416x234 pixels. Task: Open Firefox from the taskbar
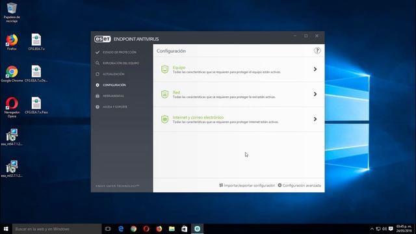pyautogui.click(x=159, y=229)
